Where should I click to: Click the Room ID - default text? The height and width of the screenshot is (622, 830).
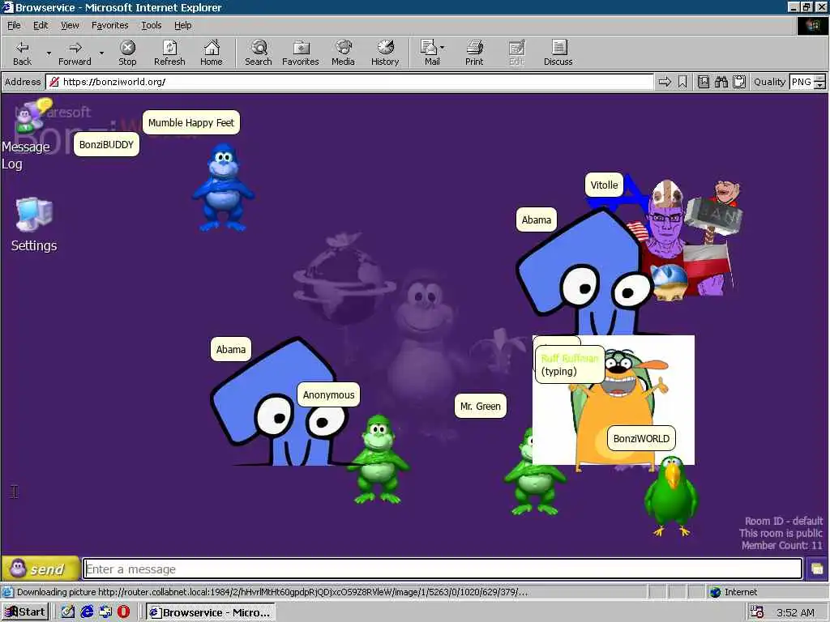tap(784, 521)
